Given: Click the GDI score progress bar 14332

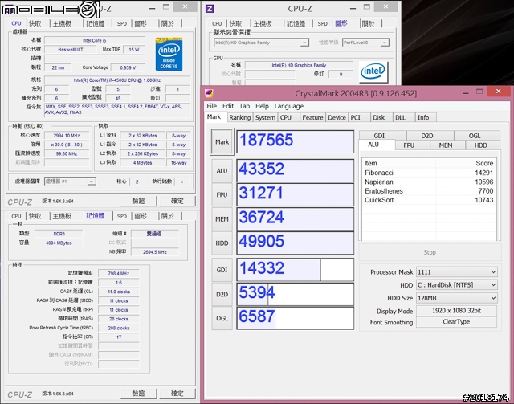Looking at the screenshot, I should 296,270.
